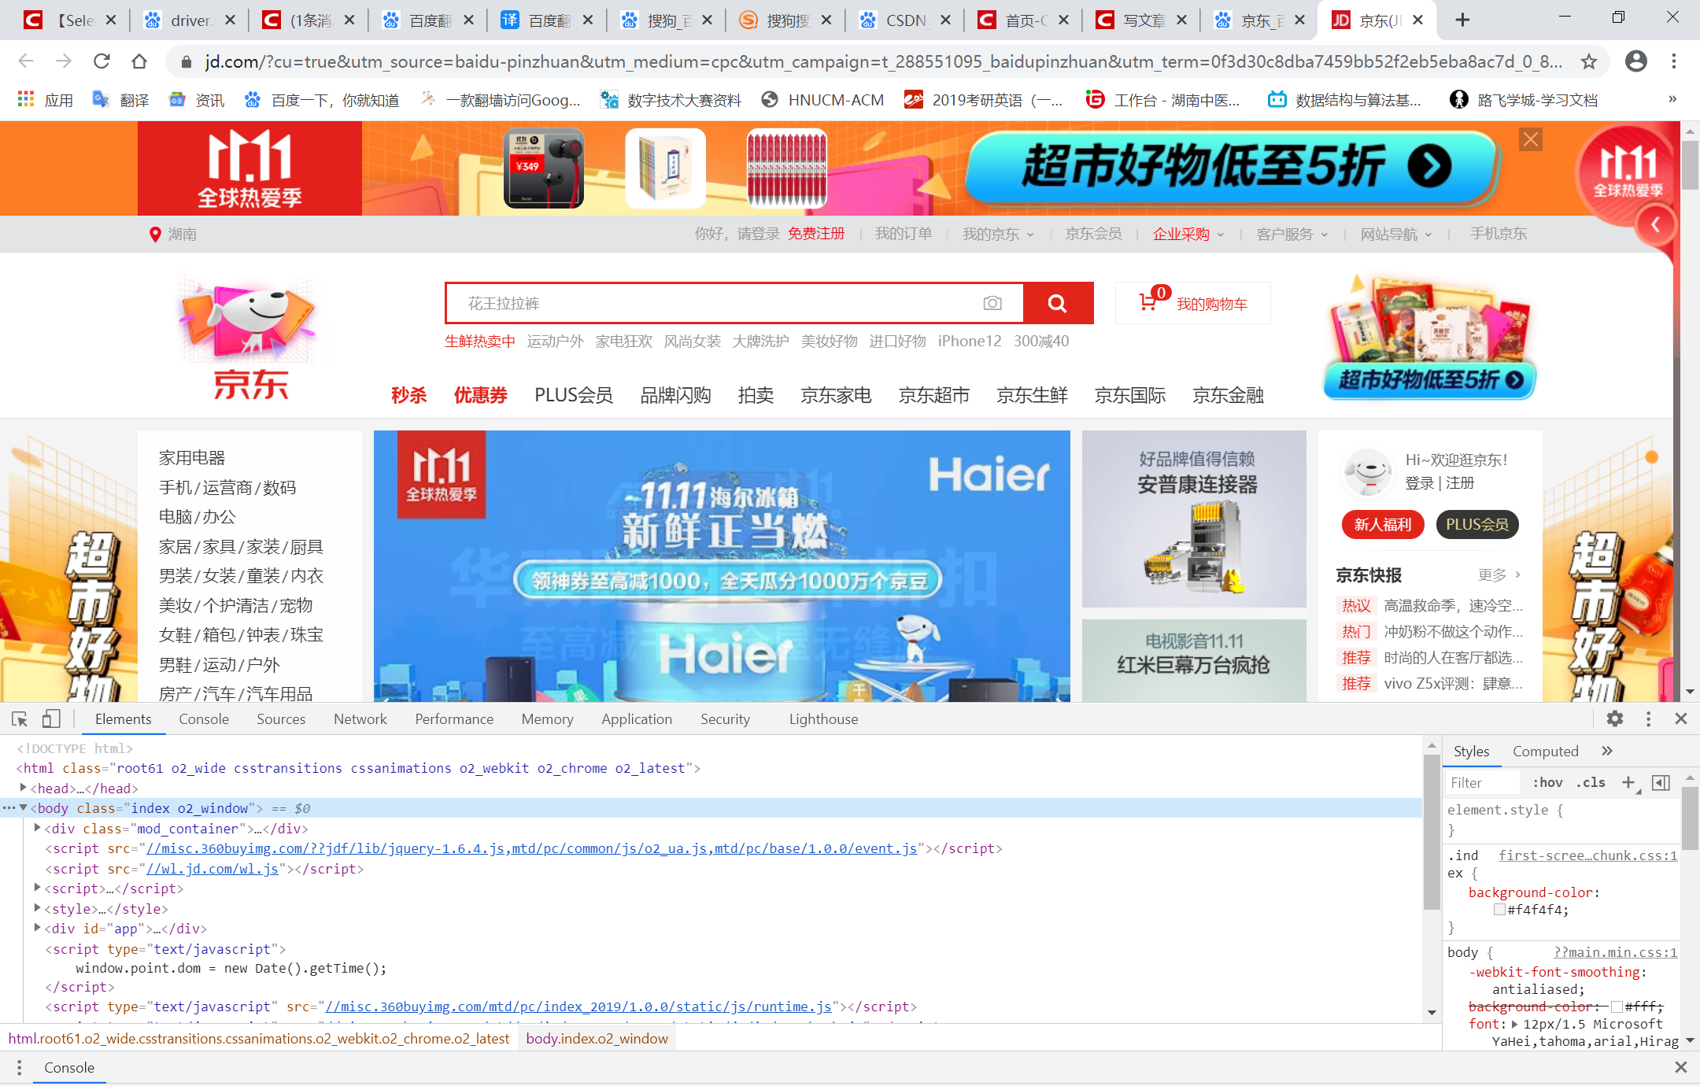Select the inspect element tool in DevTools
The width and height of the screenshot is (1700, 1086).
(18, 718)
